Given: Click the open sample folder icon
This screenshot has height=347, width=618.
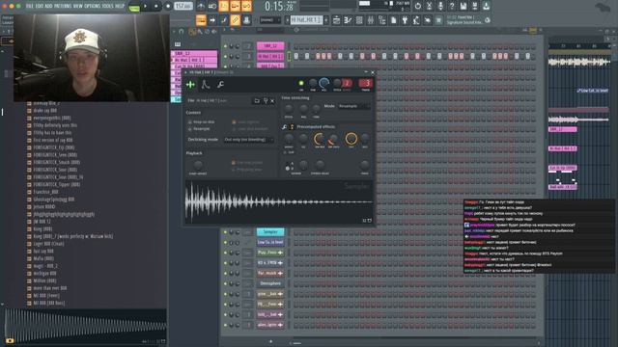Looking at the screenshot, I should tap(257, 100).
